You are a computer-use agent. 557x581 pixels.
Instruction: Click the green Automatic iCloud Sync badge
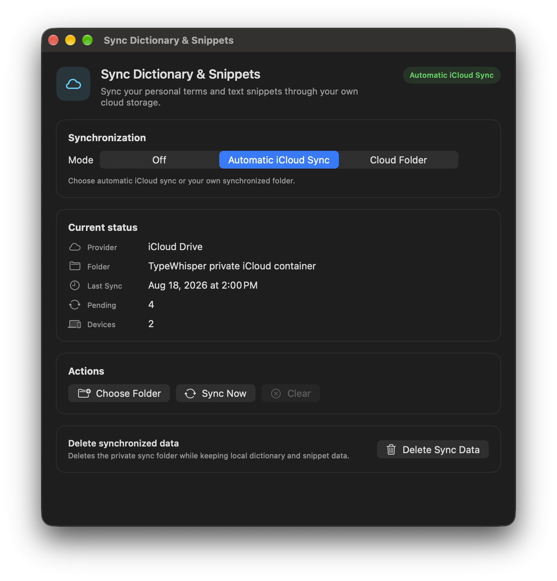[451, 75]
